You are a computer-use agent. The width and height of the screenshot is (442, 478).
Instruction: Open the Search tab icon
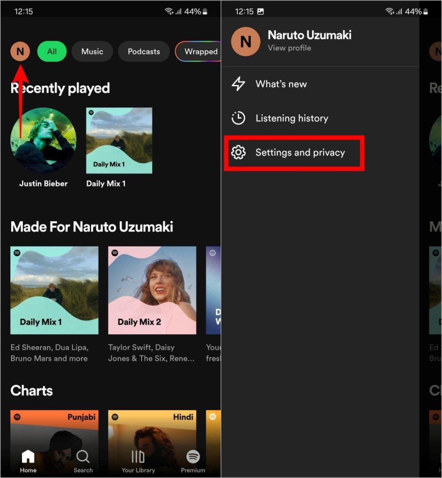(x=83, y=457)
